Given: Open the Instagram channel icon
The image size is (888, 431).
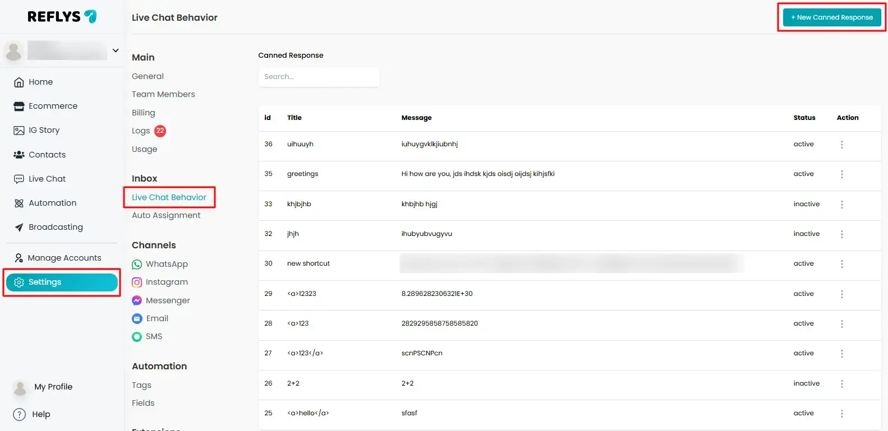Looking at the screenshot, I should pos(137,282).
